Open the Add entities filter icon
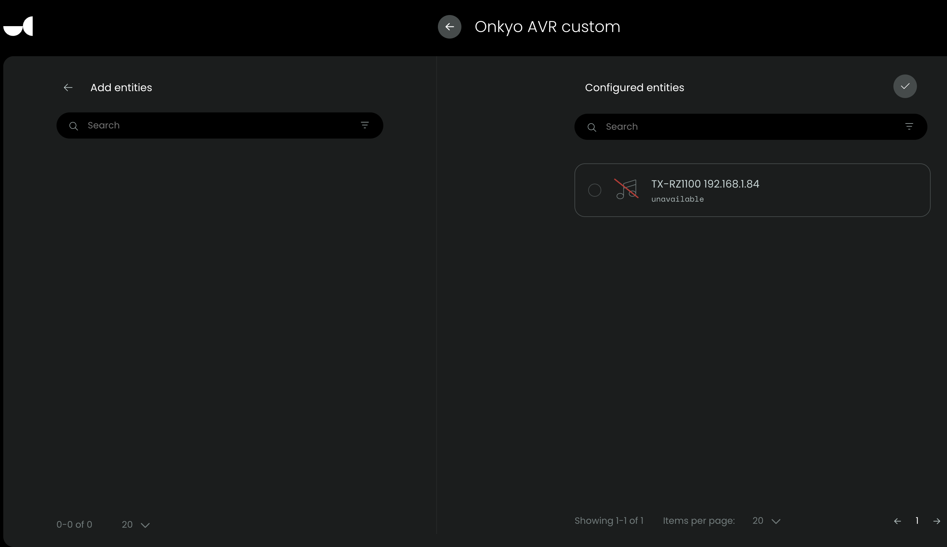This screenshot has width=947, height=547. (x=364, y=125)
